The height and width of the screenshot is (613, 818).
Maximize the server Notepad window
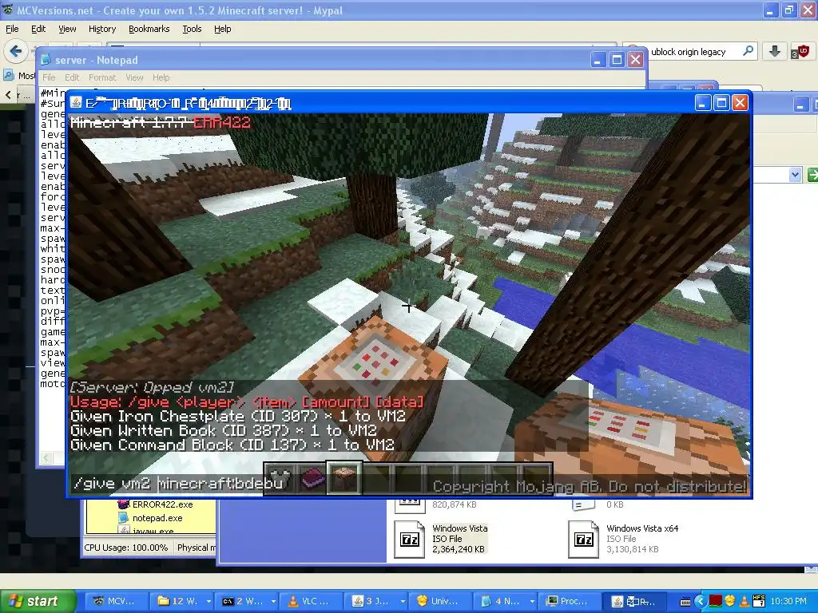click(x=616, y=59)
